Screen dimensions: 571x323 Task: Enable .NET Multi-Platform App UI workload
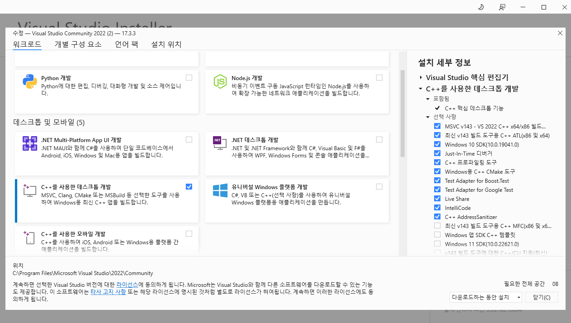pos(189,139)
